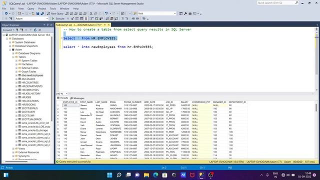
Task: Switch to the Messages tab
Action: [x=77, y=98]
